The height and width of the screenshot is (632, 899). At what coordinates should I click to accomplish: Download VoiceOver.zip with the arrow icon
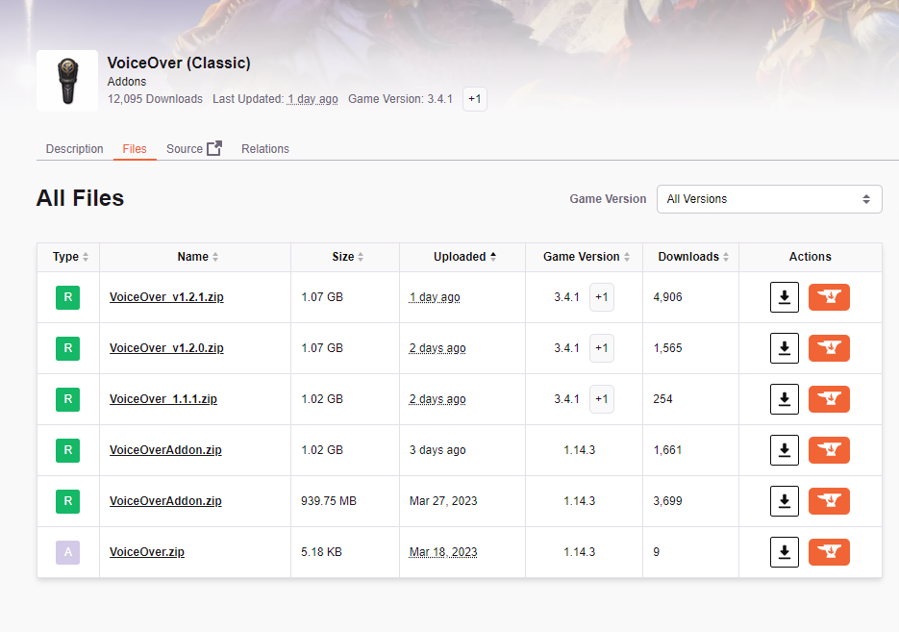(x=785, y=552)
